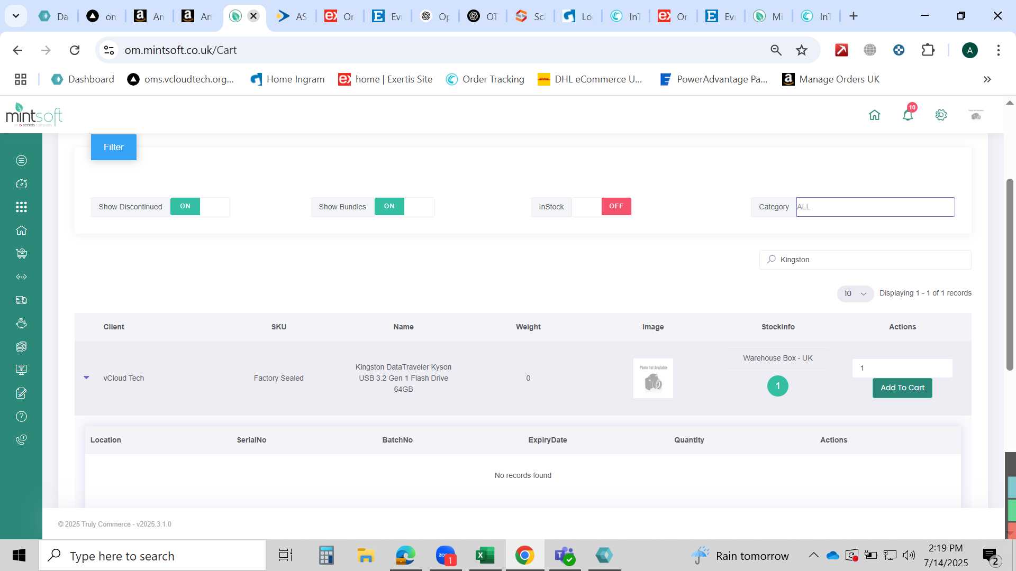Open the sidebar connections arrows icon

(x=21, y=277)
